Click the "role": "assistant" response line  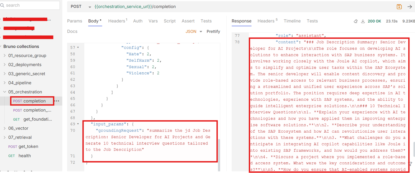301,36
